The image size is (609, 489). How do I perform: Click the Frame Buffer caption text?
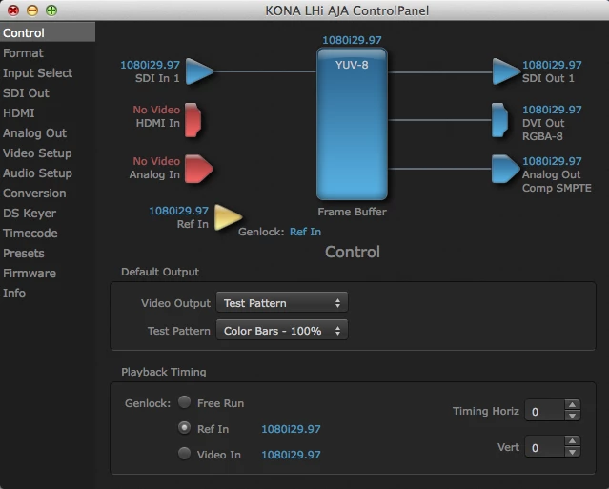[x=352, y=212]
